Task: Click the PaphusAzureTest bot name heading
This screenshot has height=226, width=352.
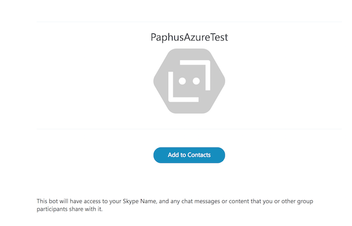Action: [x=189, y=37]
